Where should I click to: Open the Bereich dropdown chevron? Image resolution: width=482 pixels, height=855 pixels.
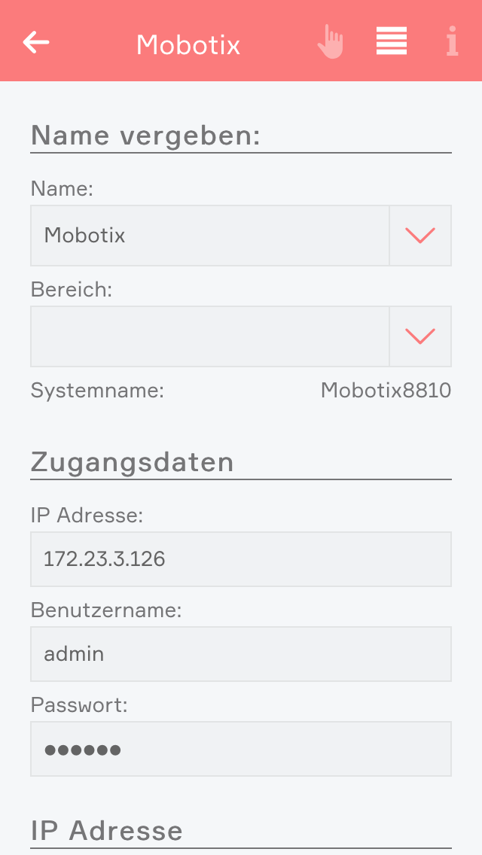[420, 336]
